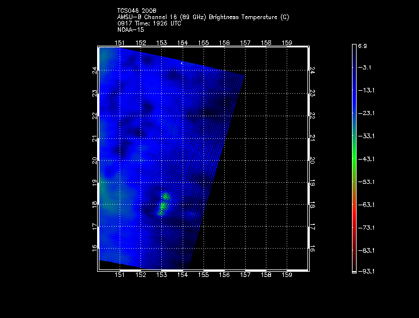Click the AMSU-B Channel 16 title text
This screenshot has width=419, height=318.
[203, 17]
